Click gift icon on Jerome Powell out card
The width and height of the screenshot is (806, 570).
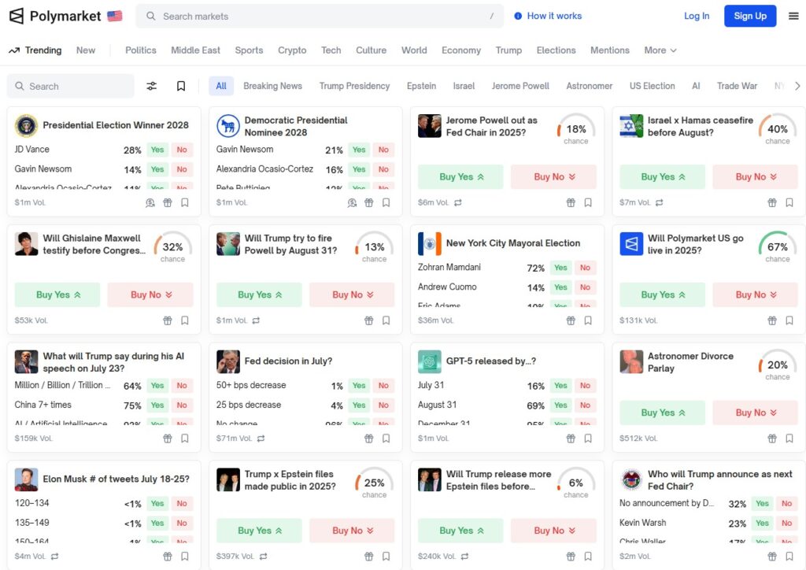[x=571, y=202]
